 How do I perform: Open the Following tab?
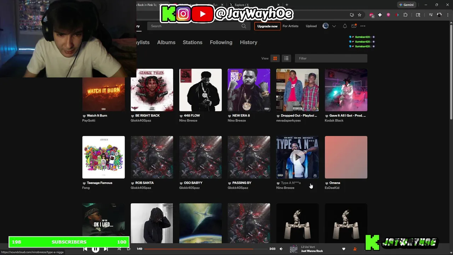click(x=221, y=42)
